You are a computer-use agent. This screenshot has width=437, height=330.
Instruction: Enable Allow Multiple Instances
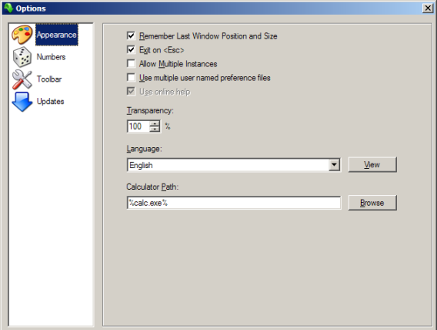pyautogui.click(x=131, y=64)
